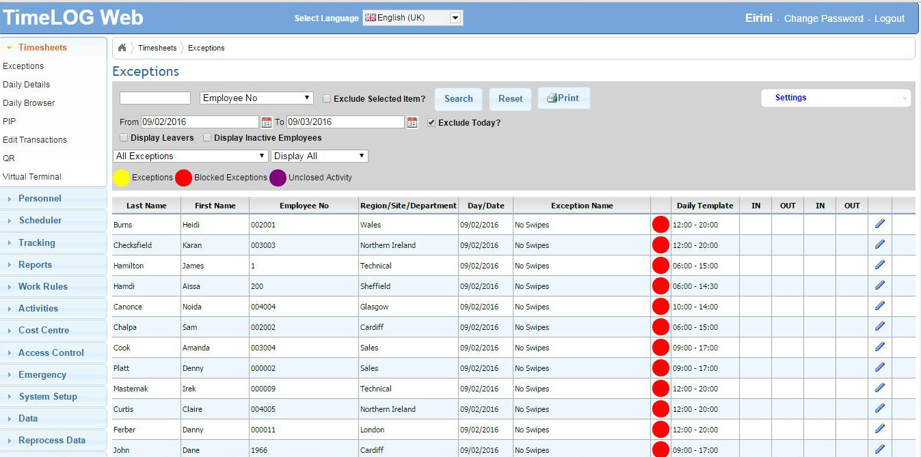Enable Exclude Selected Item checkbox

click(x=327, y=99)
